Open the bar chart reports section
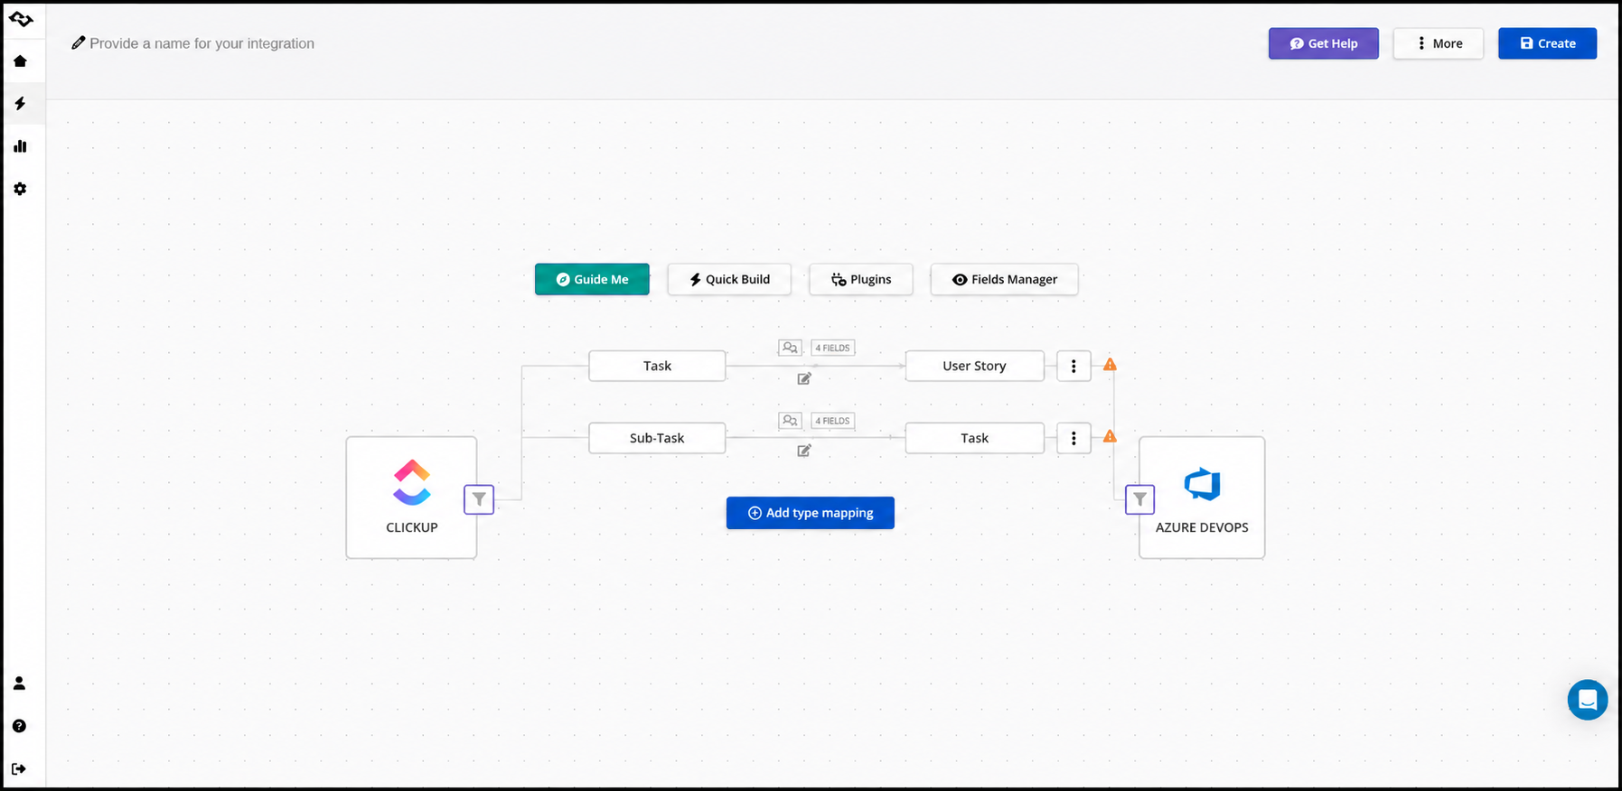Viewport: 1622px width, 791px height. coord(20,146)
